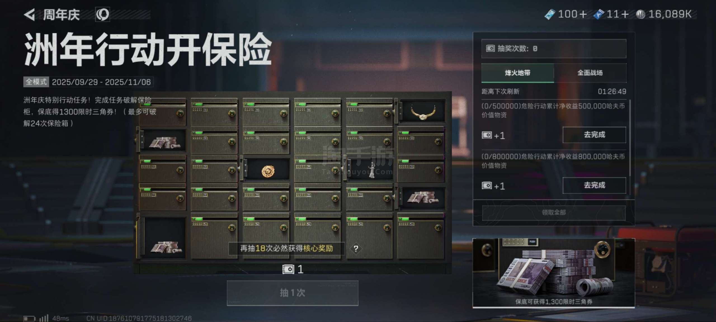The image size is (716, 322).
Task: Click the 抽1次 draw button
Action: pyautogui.click(x=292, y=293)
